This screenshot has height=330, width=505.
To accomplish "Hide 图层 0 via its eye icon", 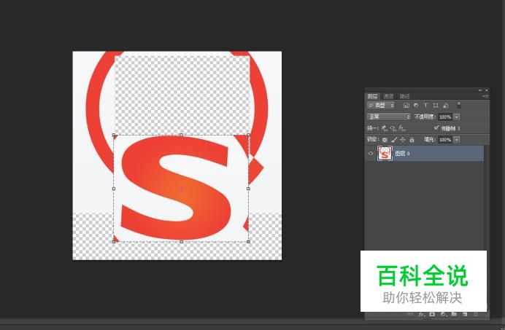I will tap(371, 154).
